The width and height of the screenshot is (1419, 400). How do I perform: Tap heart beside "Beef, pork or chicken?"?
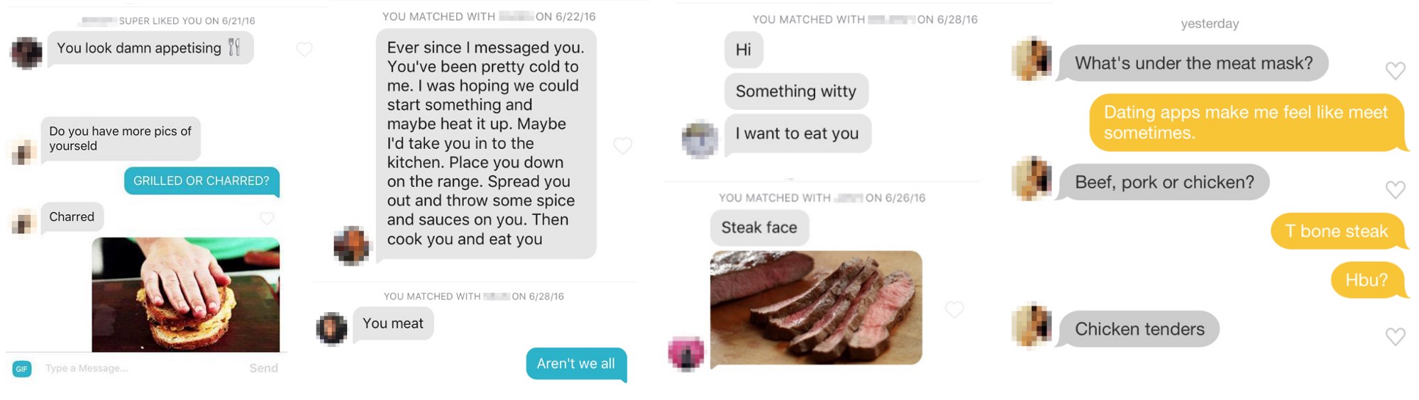click(x=1395, y=189)
